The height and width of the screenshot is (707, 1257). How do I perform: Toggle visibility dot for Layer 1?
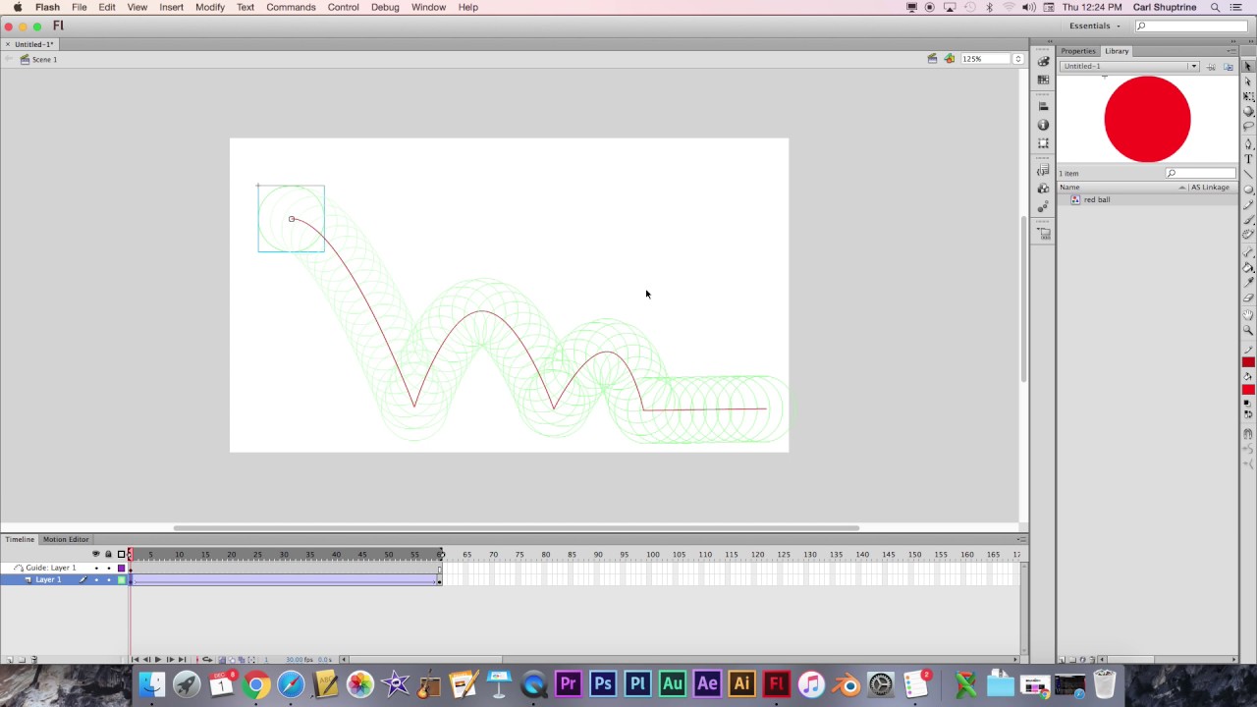96,579
